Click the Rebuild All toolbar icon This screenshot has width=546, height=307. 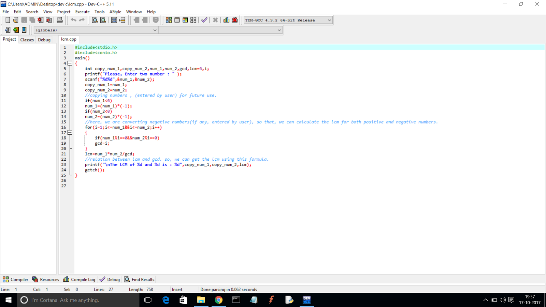click(193, 20)
